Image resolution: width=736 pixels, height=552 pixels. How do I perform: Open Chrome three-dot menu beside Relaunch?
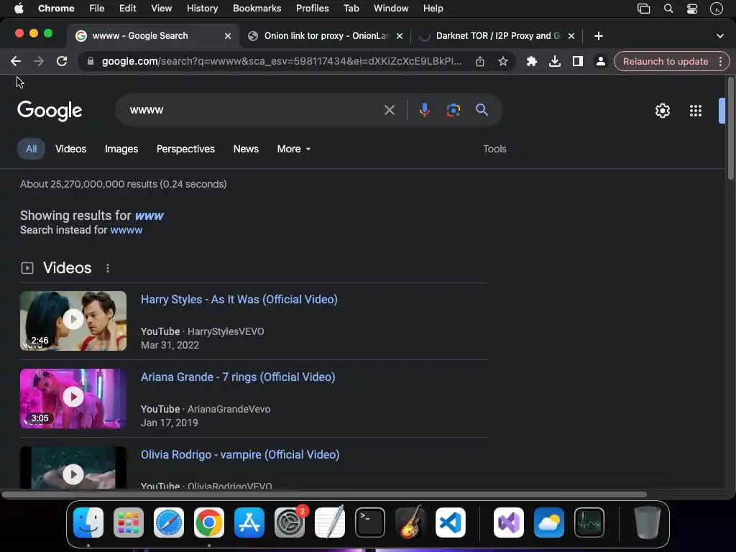(x=720, y=62)
